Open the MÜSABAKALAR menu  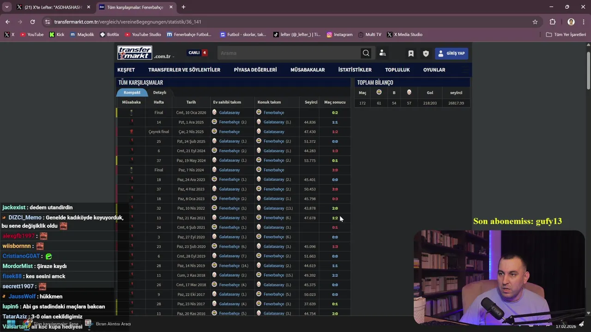coord(308,70)
